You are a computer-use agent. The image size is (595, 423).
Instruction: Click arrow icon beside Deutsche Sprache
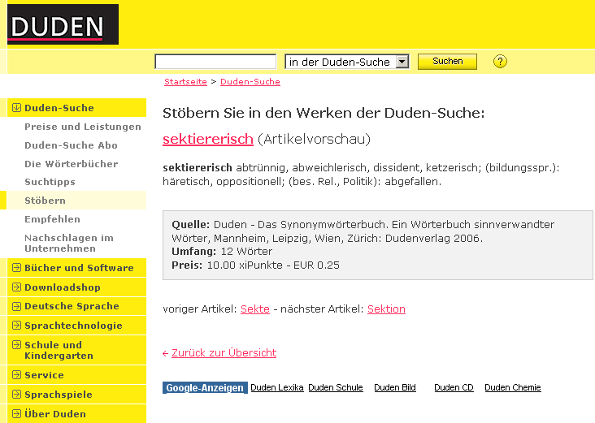click(x=16, y=306)
